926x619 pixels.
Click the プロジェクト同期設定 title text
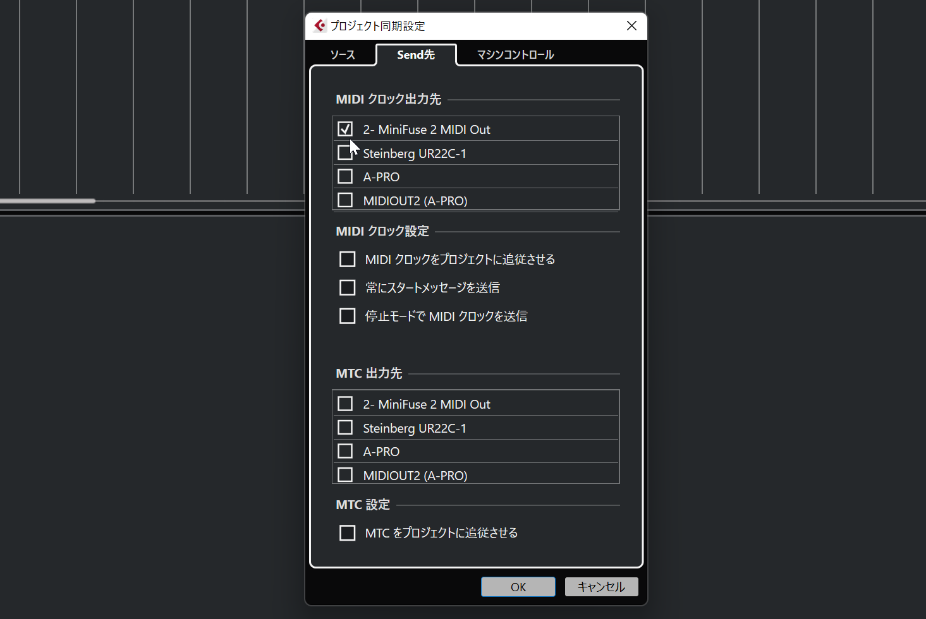pyautogui.click(x=377, y=26)
